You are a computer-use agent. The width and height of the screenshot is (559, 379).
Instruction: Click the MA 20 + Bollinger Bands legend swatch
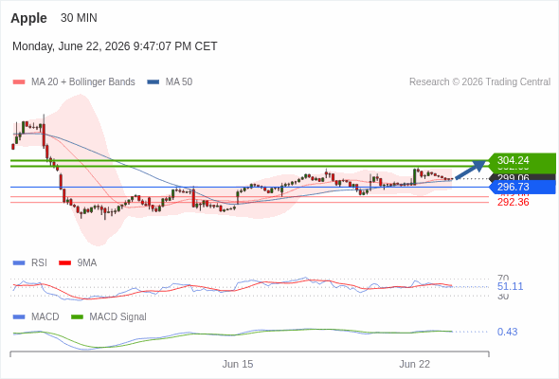pyautogui.click(x=19, y=82)
